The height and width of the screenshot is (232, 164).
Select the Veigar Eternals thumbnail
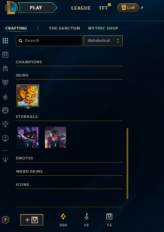pos(28,137)
